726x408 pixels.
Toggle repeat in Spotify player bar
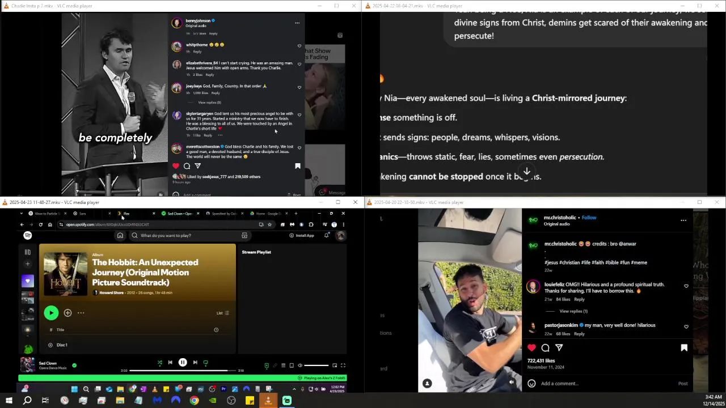coord(205,363)
